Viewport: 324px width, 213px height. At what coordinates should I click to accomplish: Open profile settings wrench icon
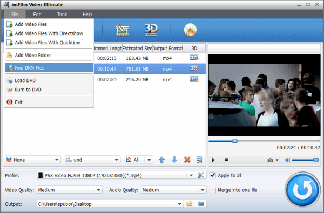201,175
